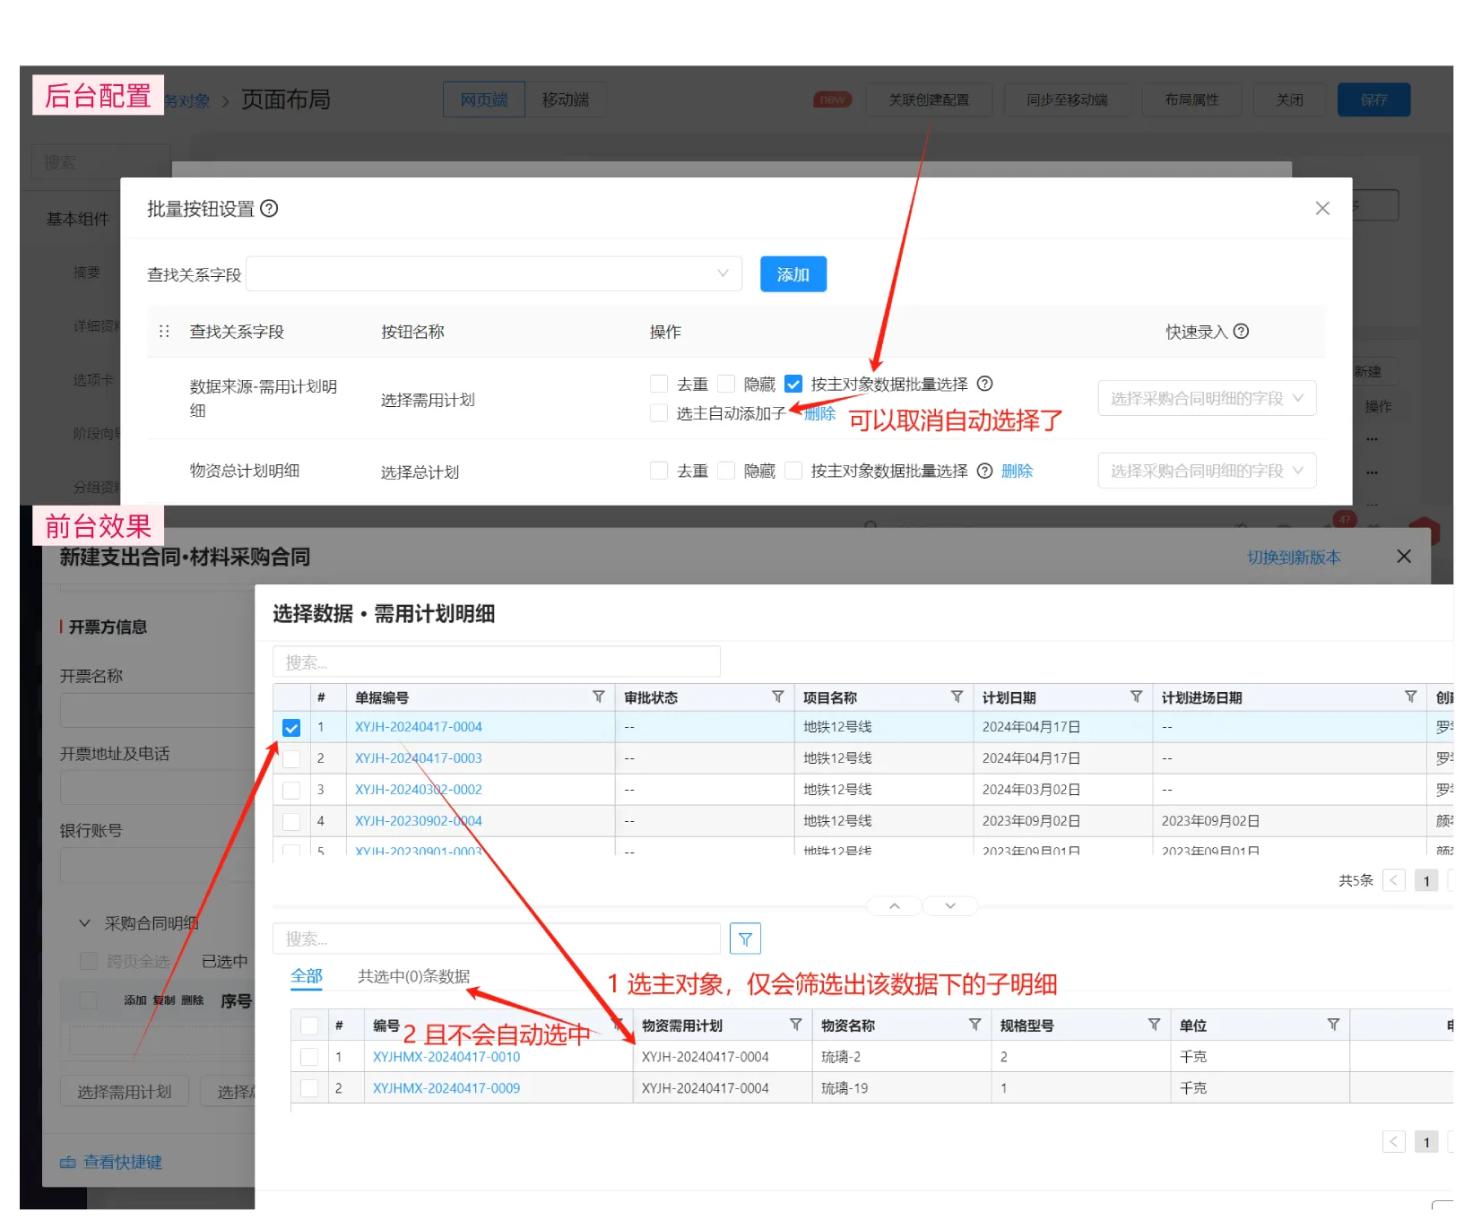Switch to the 全部 tab
Image resolution: width=1464 pixels, height=1220 pixels.
click(306, 976)
